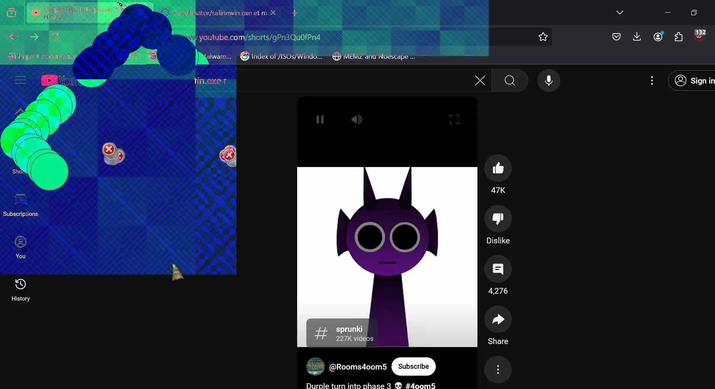Open more actions below Share
The width and height of the screenshot is (715, 389).
pos(498,370)
